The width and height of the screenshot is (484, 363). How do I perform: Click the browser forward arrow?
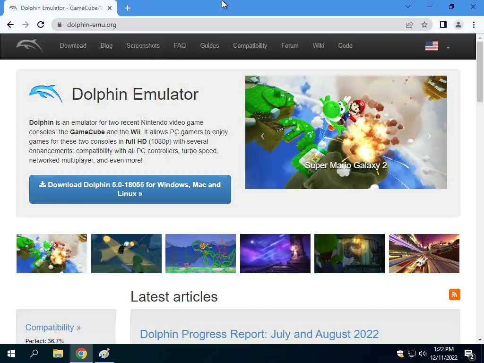[x=26, y=25]
